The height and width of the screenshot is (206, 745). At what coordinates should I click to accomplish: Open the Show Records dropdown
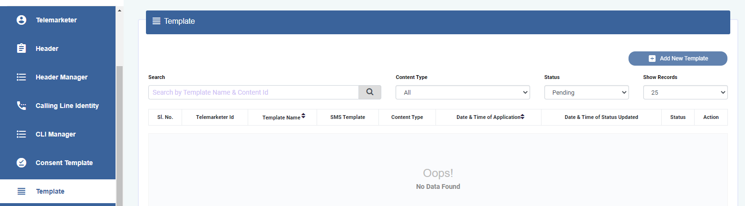[685, 92]
